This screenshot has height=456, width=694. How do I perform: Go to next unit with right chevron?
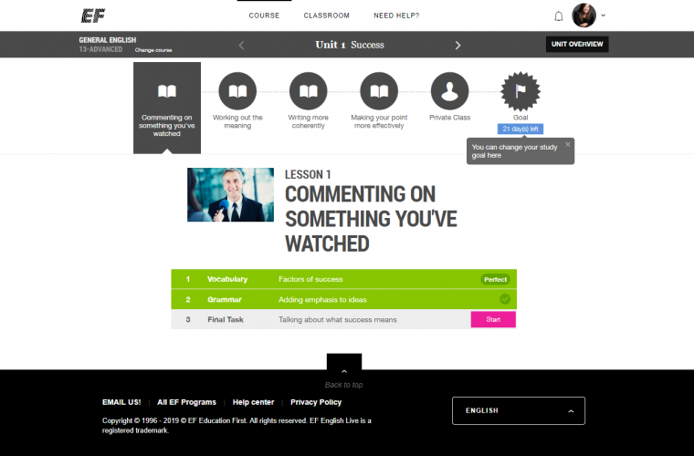(x=458, y=45)
